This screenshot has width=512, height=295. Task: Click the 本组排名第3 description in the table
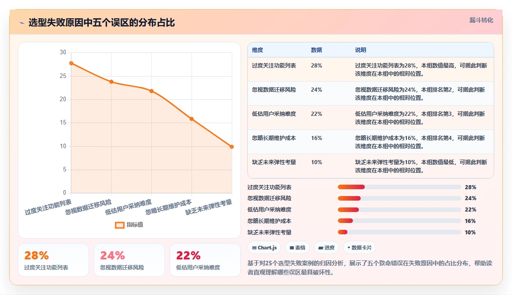click(420, 118)
